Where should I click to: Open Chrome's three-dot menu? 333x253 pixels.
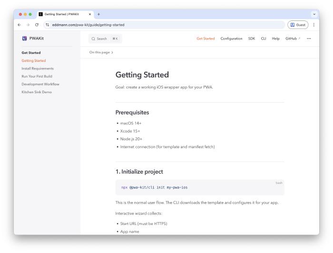click(313, 25)
